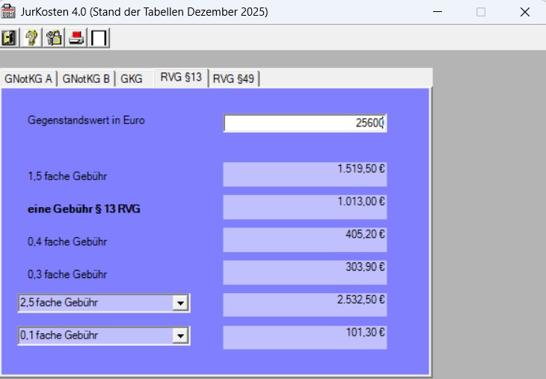This screenshot has width=546, height=379.
Task: Click the 2.532,50 € result value
Action: (361, 300)
